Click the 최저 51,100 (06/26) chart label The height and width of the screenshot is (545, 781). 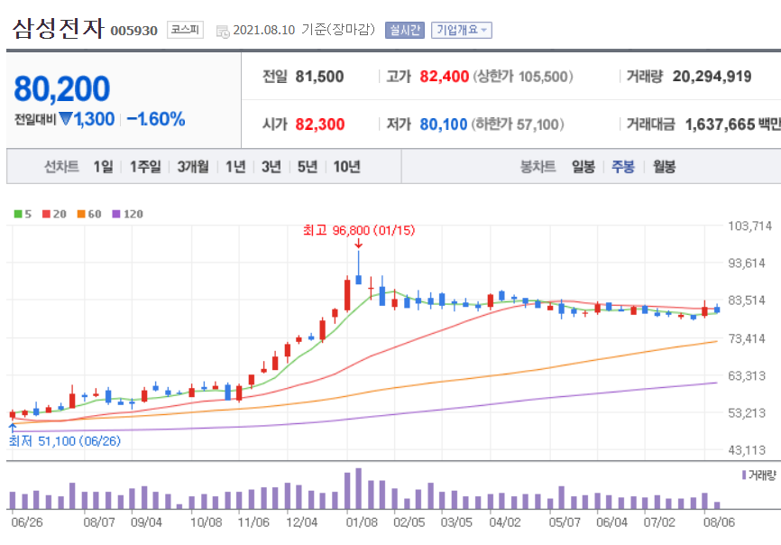(65, 441)
